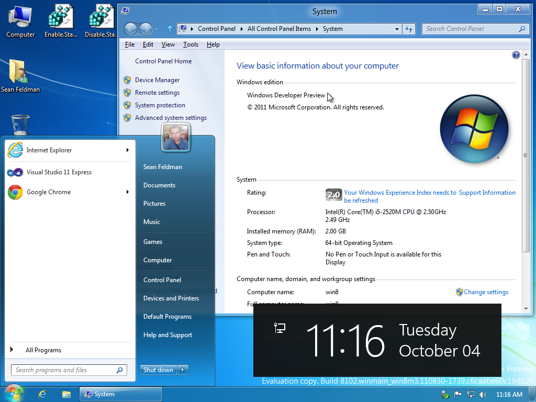Viewport: 536px width, 402px height.
Task: Open Device Manager link
Action: 157,80
